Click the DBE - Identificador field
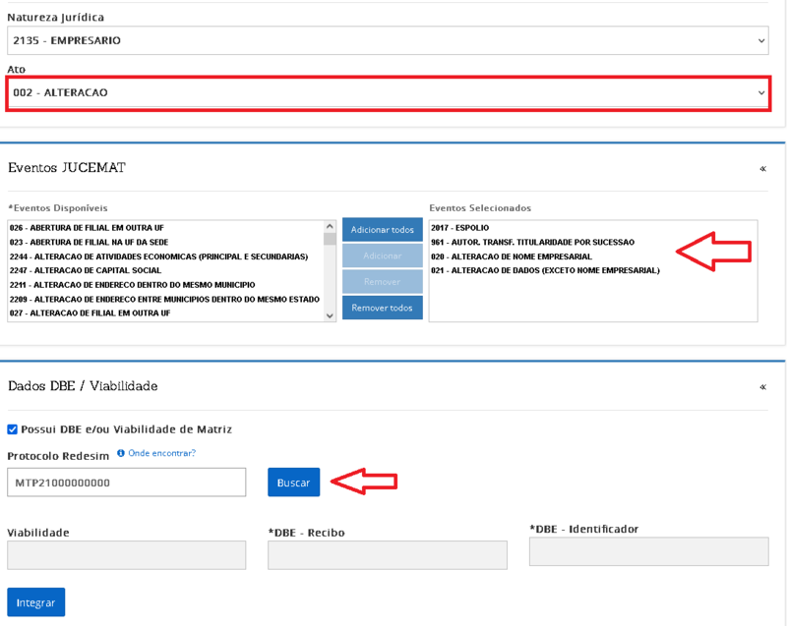787x626 pixels. point(649,551)
